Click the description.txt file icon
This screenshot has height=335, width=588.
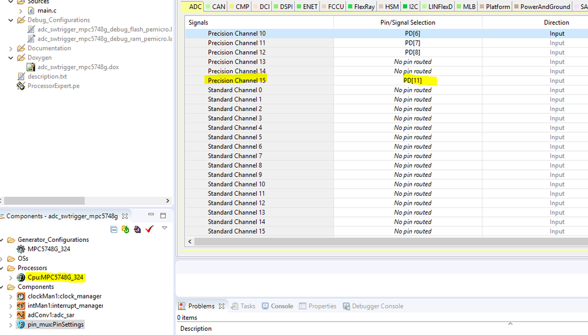click(21, 77)
